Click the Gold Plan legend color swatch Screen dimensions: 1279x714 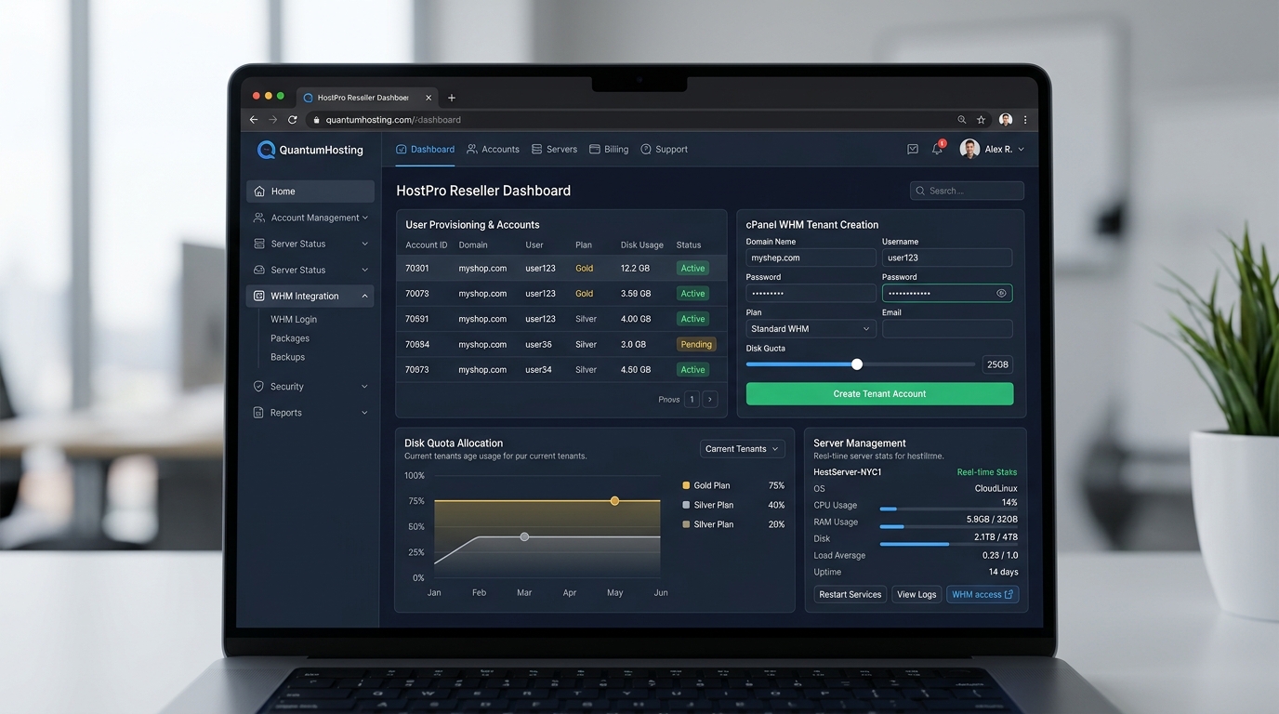click(x=686, y=485)
